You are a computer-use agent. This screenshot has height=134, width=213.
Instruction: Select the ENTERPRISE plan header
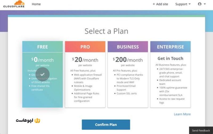[170, 47]
